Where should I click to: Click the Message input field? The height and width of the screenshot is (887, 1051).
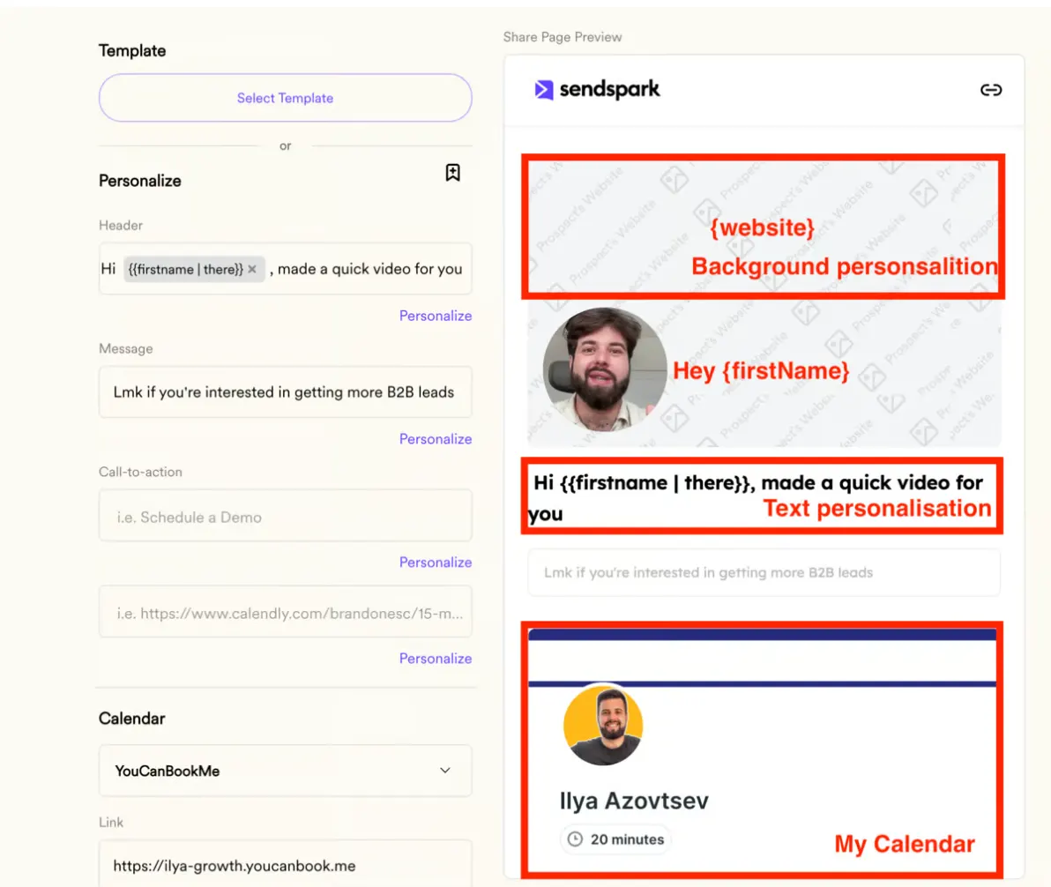[285, 392]
